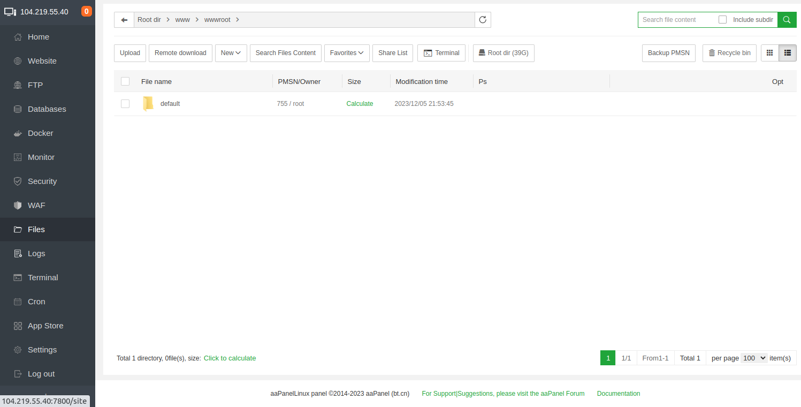Click the default folder icon
This screenshot has width=801, height=407.
pyautogui.click(x=148, y=104)
